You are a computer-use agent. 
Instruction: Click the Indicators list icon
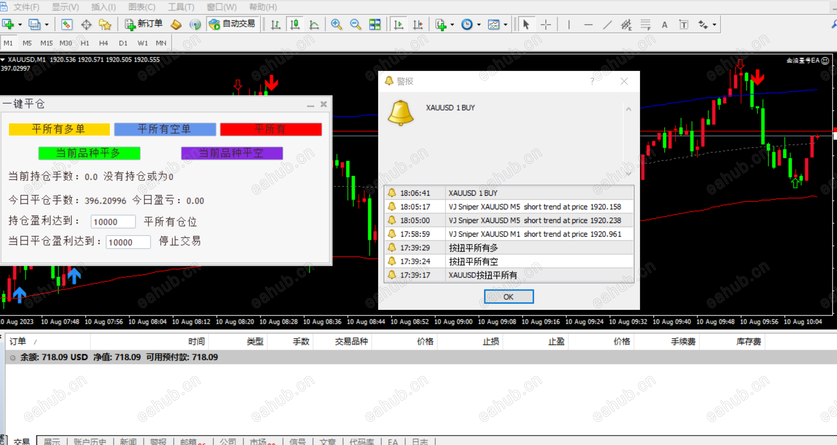pyautogui.click(x=441, y=25)
